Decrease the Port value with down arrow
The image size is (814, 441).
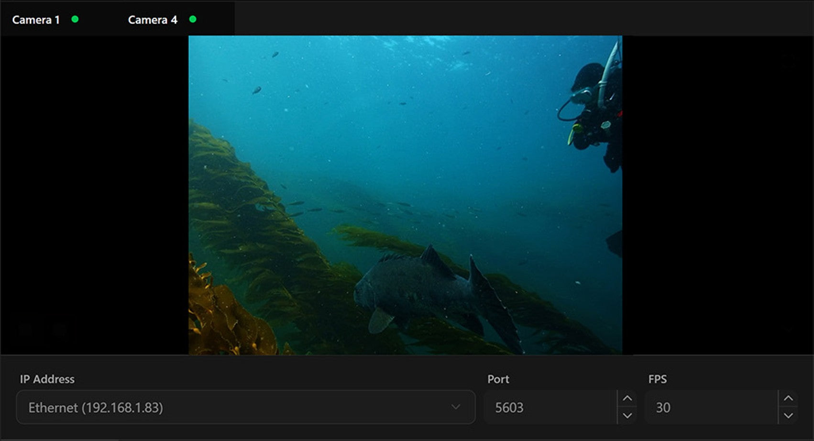627,416
